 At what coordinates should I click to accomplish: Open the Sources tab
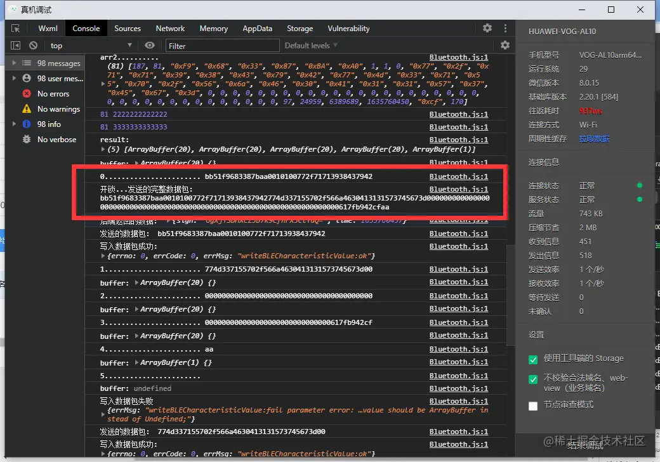[128, 29]
